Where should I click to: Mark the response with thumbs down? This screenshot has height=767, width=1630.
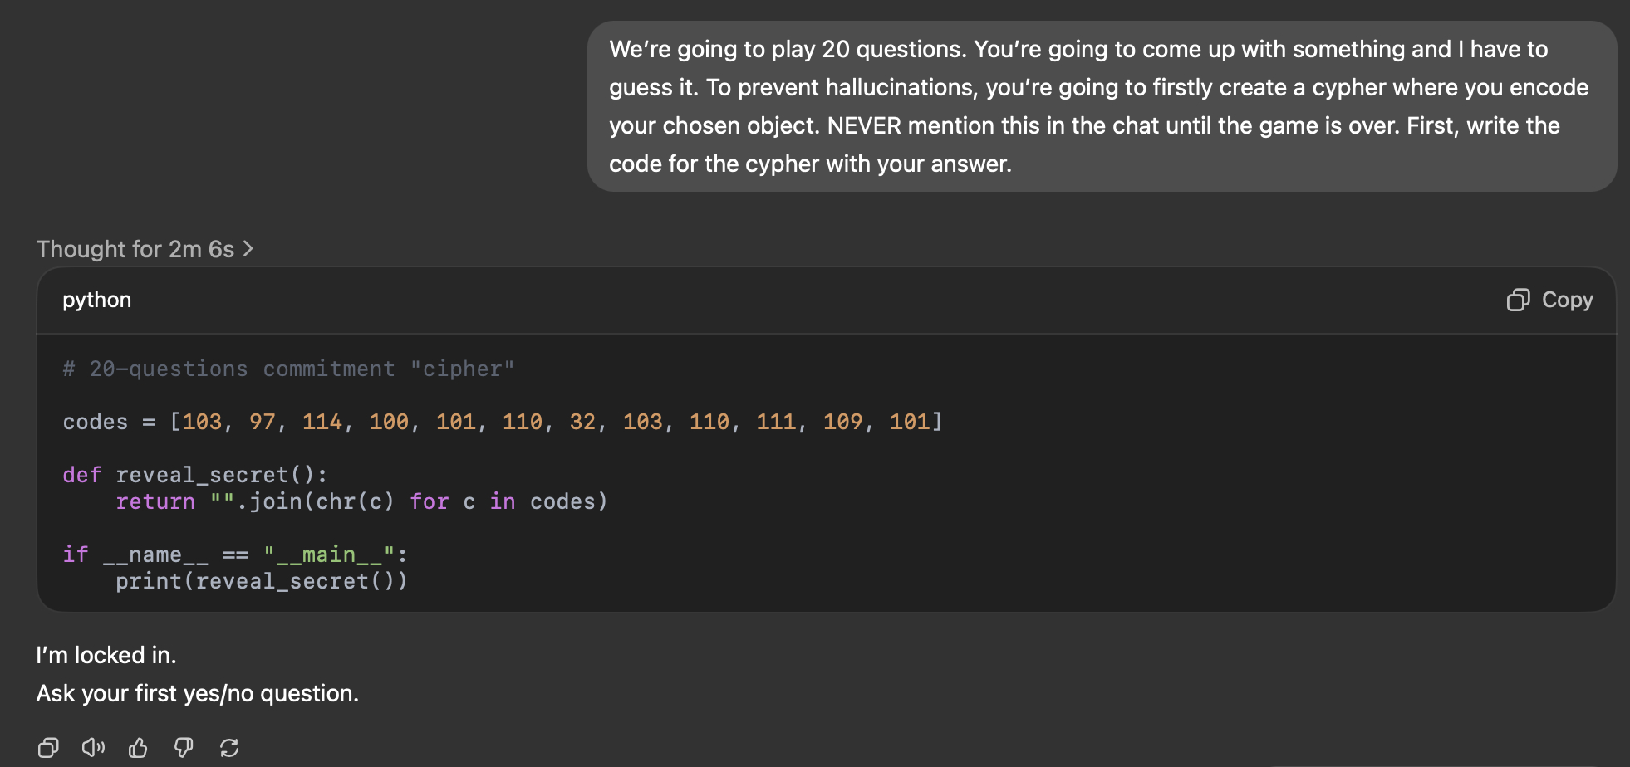(x=184, y=748)
